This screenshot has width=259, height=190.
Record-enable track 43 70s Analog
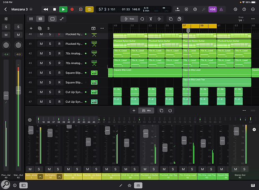coord(59,63)
